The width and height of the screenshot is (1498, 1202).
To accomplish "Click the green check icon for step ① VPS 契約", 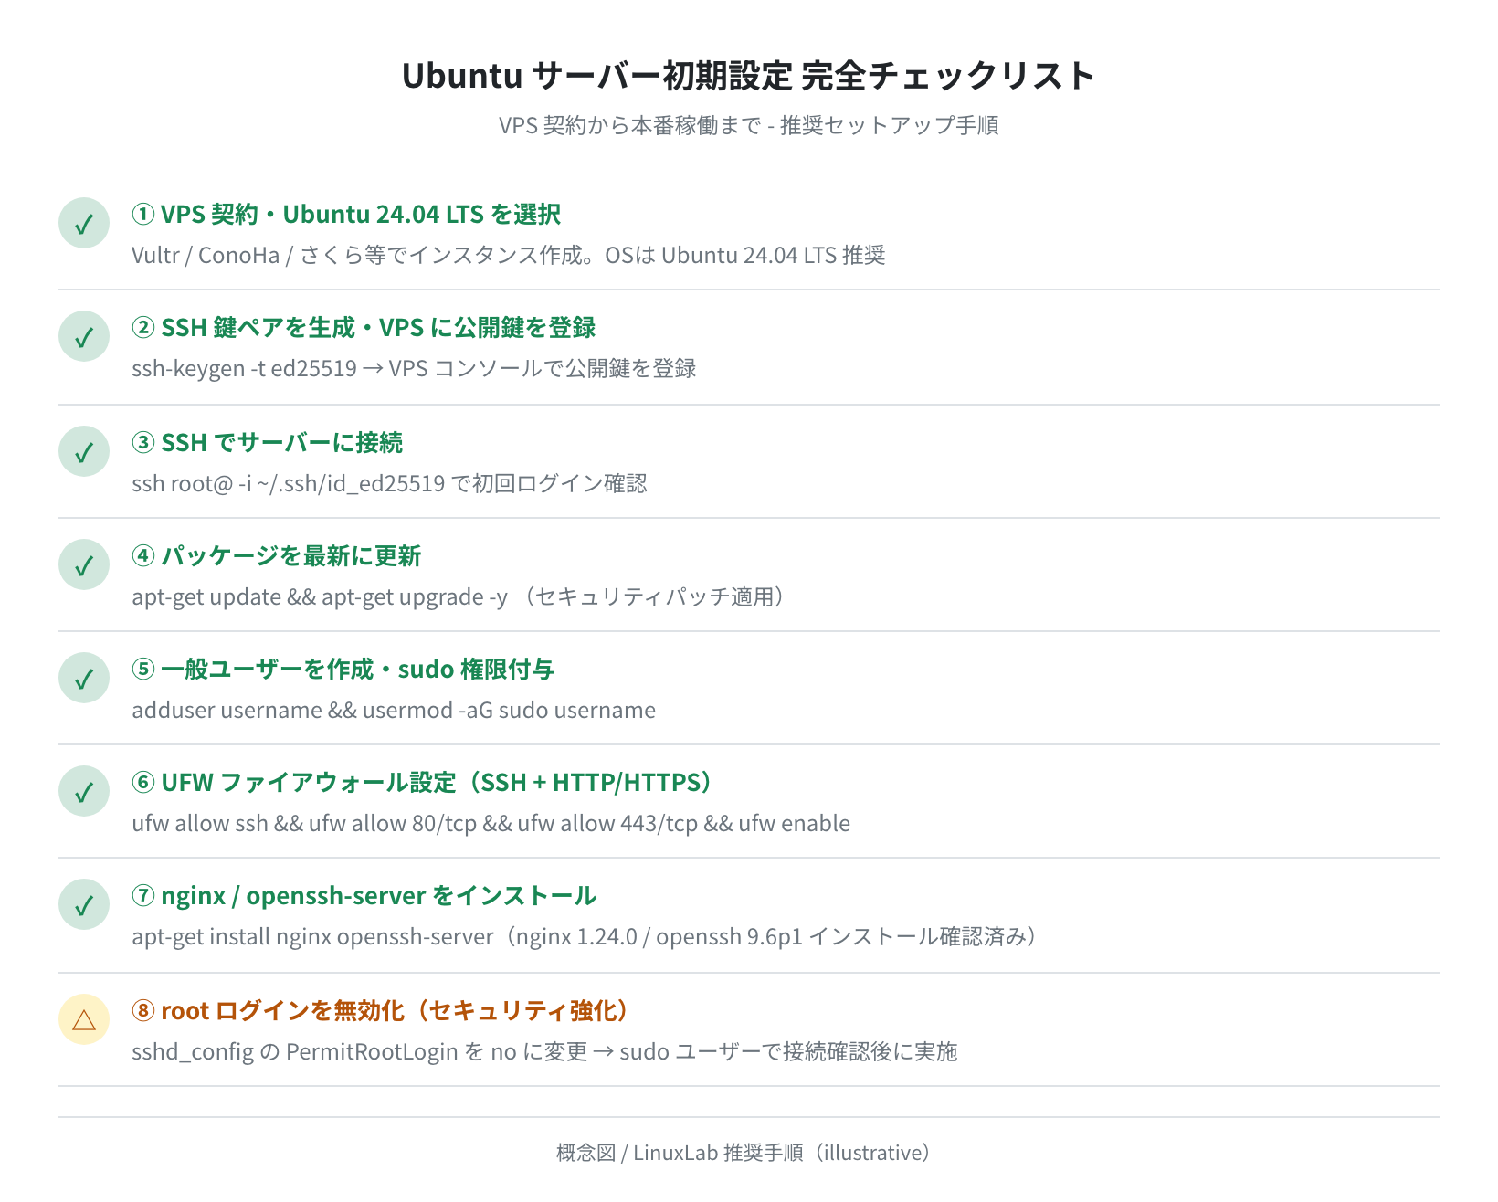I will (84, 223).
